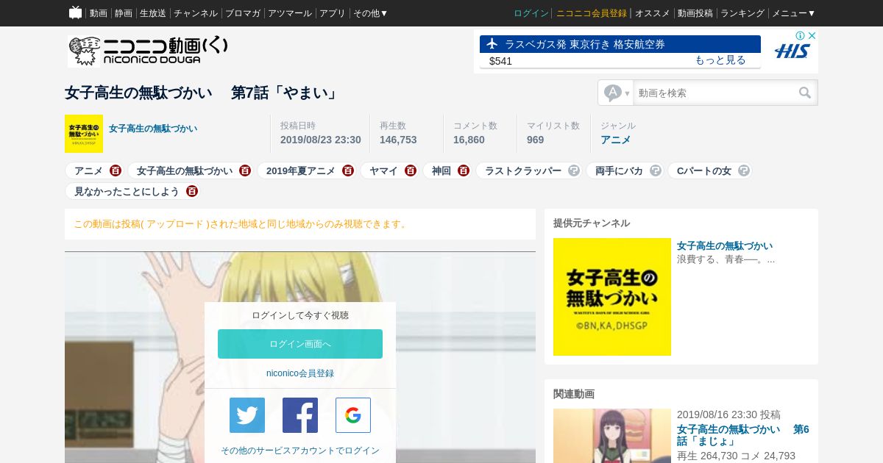Open ランキング in top bar
Viewport: 883px width, 463px height.
tap(742, 13)
